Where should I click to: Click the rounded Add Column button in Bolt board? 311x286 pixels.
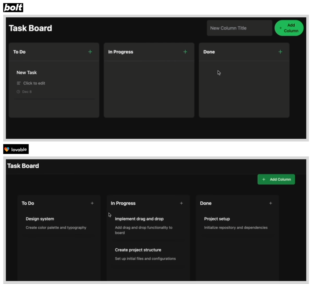pyautogui.click(x=289, y=28)
